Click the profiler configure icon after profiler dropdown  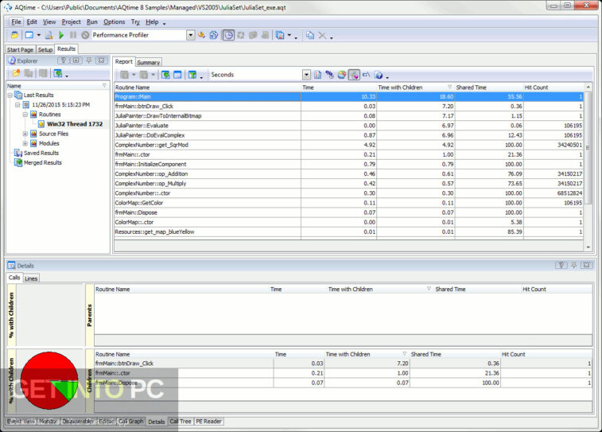(201, 35)
